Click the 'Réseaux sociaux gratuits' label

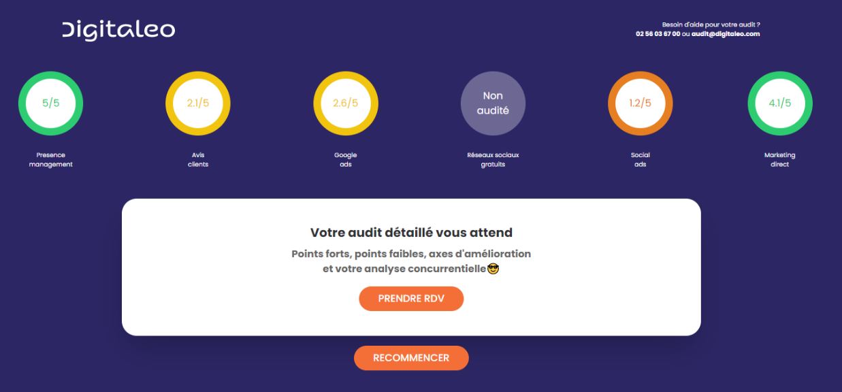pyautogui.click(x=493, y=160)
